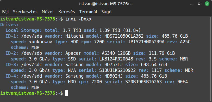Click model AS340 120GB
The height and width of the screenshot is (102, 212).
[x=116, y=53]
